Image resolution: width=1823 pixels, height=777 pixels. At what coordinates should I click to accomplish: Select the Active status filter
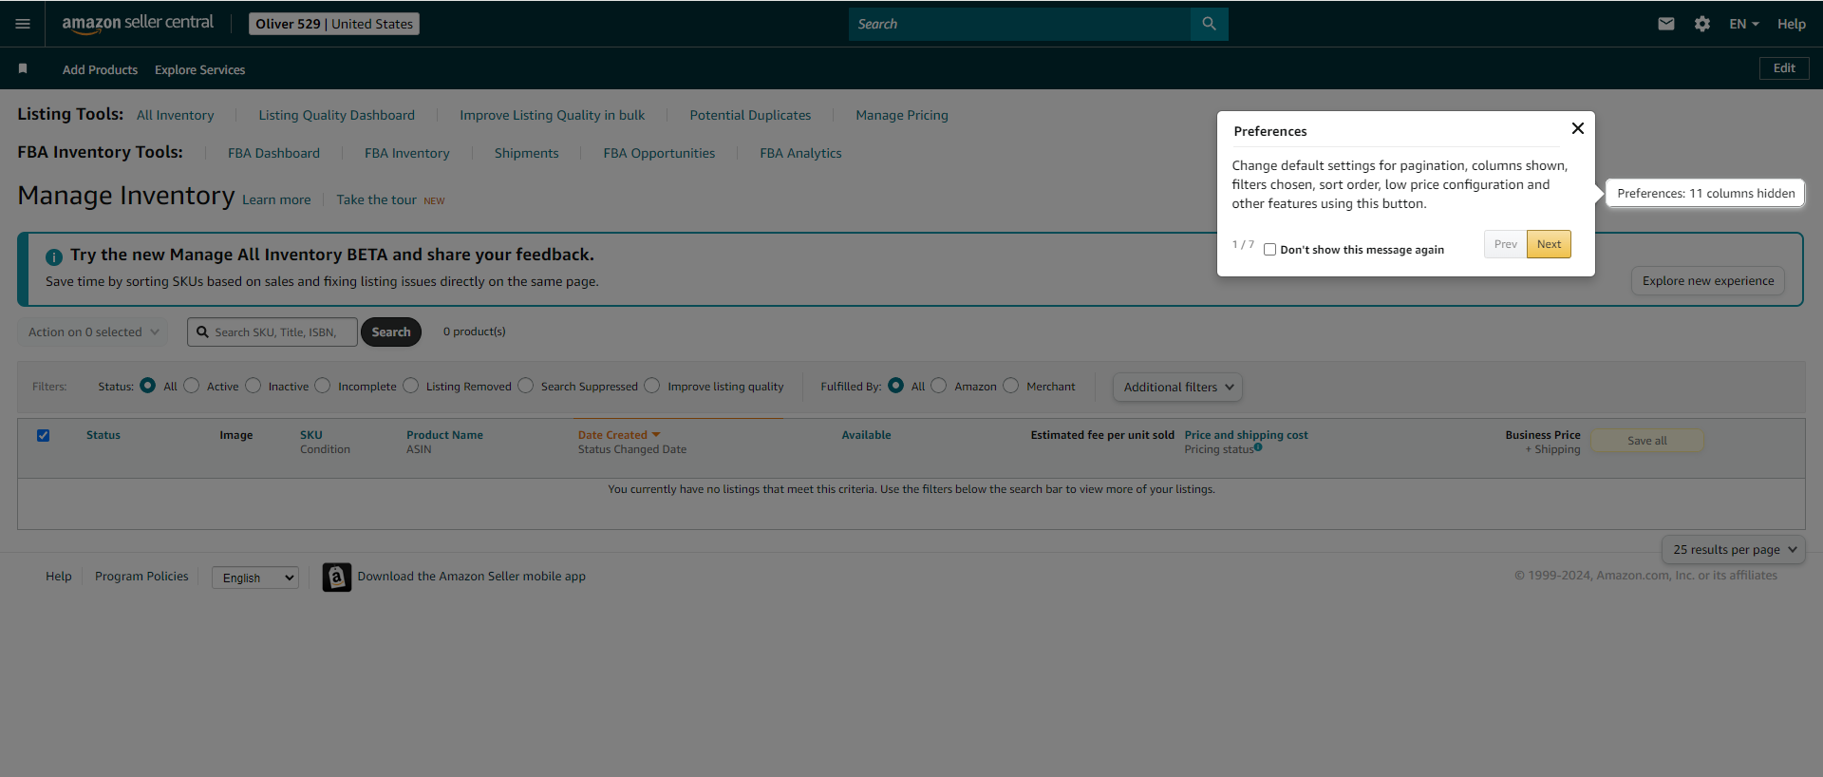pyautogui.click(x=192, y=386)
